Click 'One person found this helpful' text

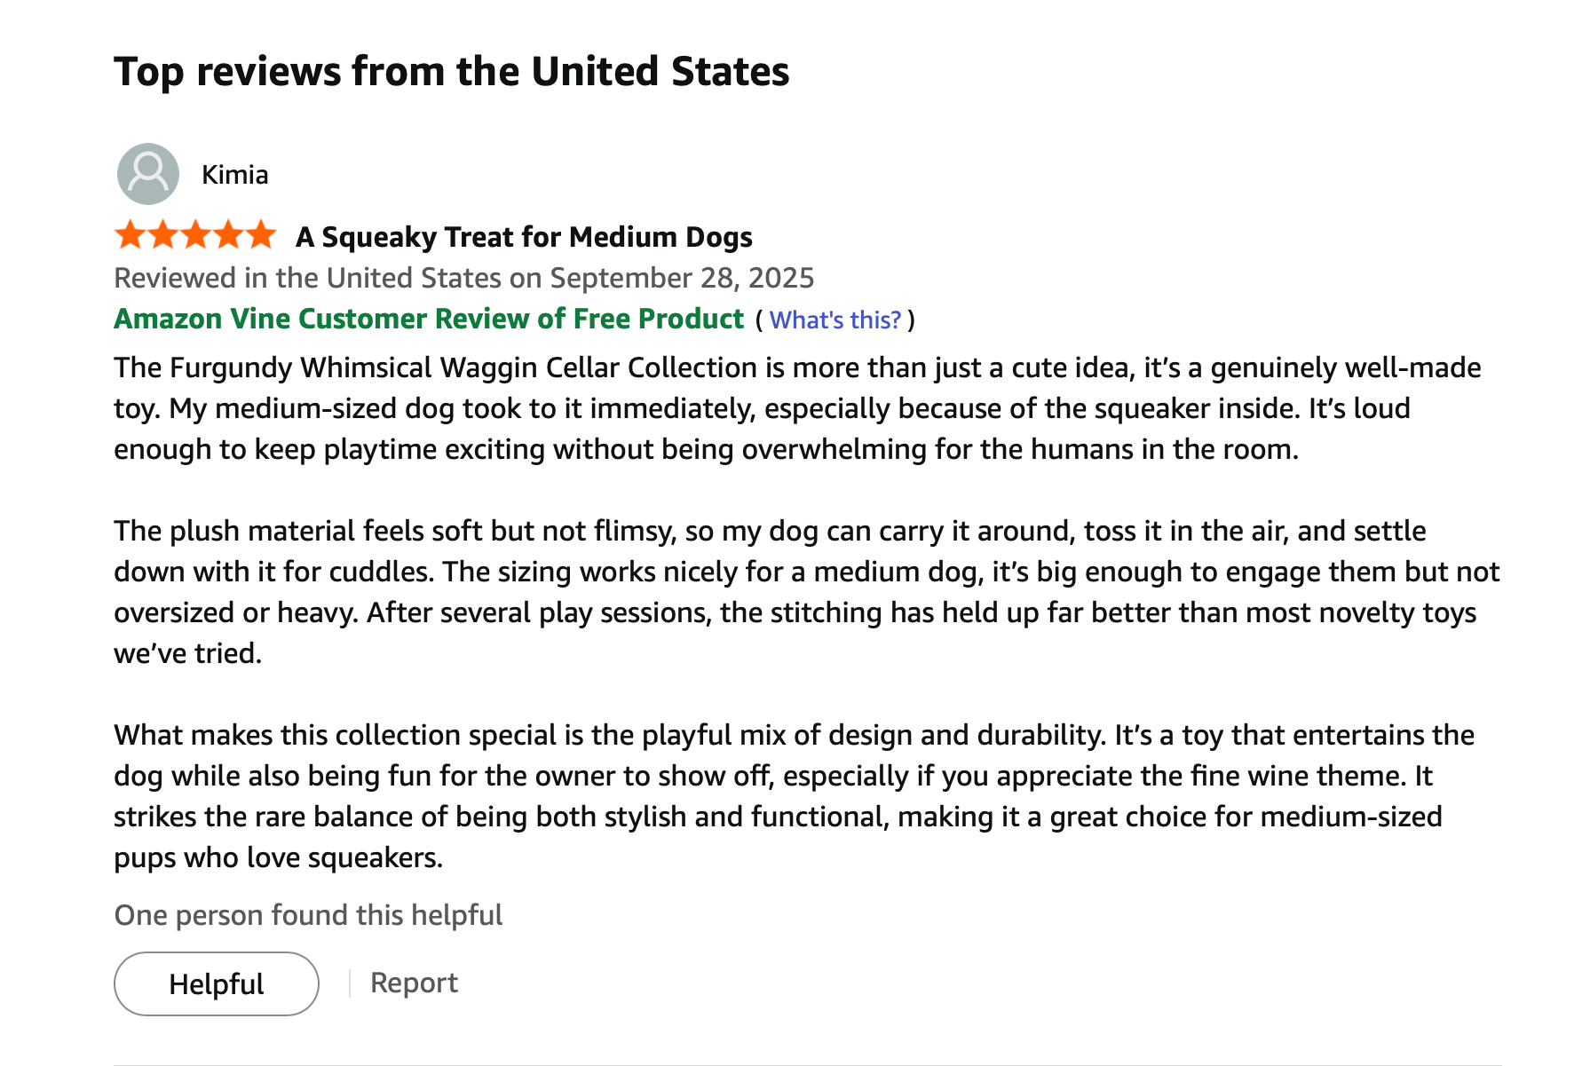tap(308, 915)
